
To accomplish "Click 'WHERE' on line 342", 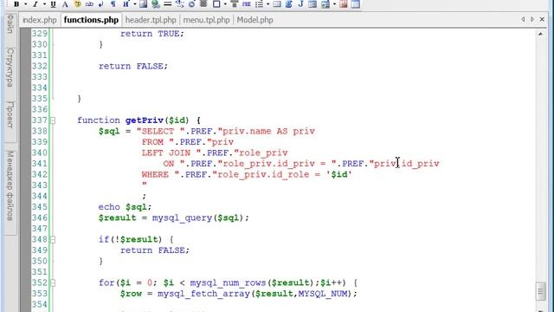I will coord(155,174).
